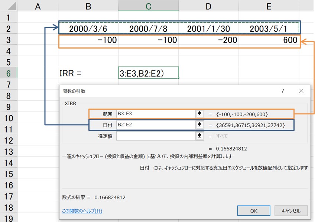Click the collapse button for the 推定値 field

pos(200,136)
